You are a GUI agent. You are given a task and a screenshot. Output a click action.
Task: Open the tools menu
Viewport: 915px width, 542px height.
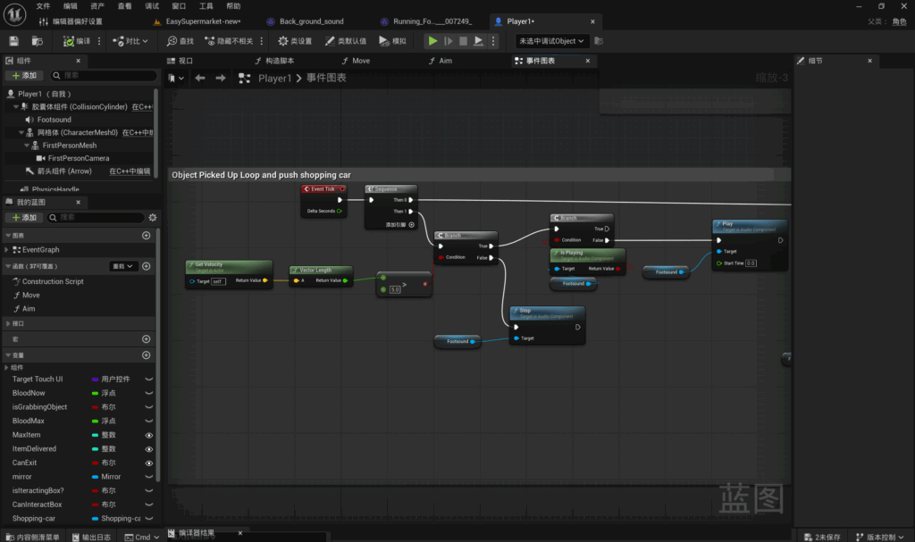[x=206, y=6]
